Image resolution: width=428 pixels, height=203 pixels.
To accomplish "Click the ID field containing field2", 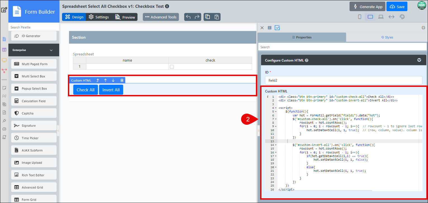I will click(x=343, y=80).
